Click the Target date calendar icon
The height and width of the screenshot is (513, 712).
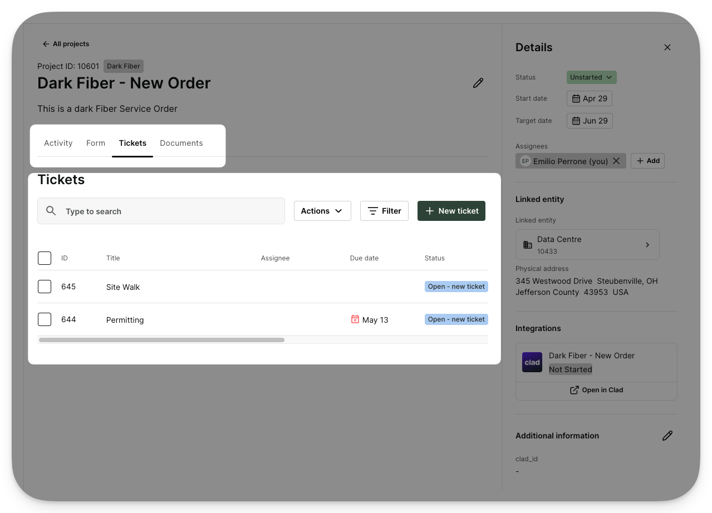[576, 121]
